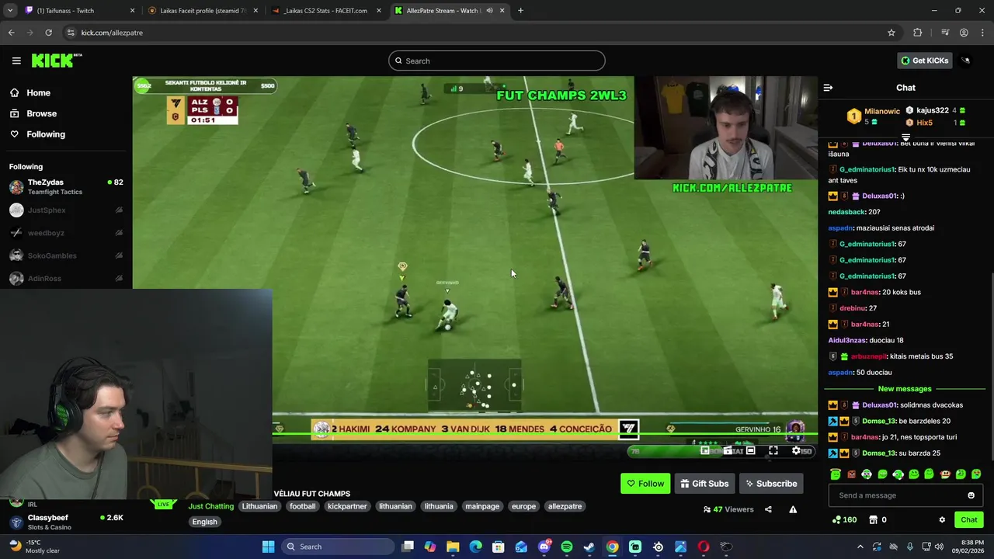The width and height of the screenshot is (994, 559).
Task: Collapse the chat panel with arrow icon
Action: 828,88
